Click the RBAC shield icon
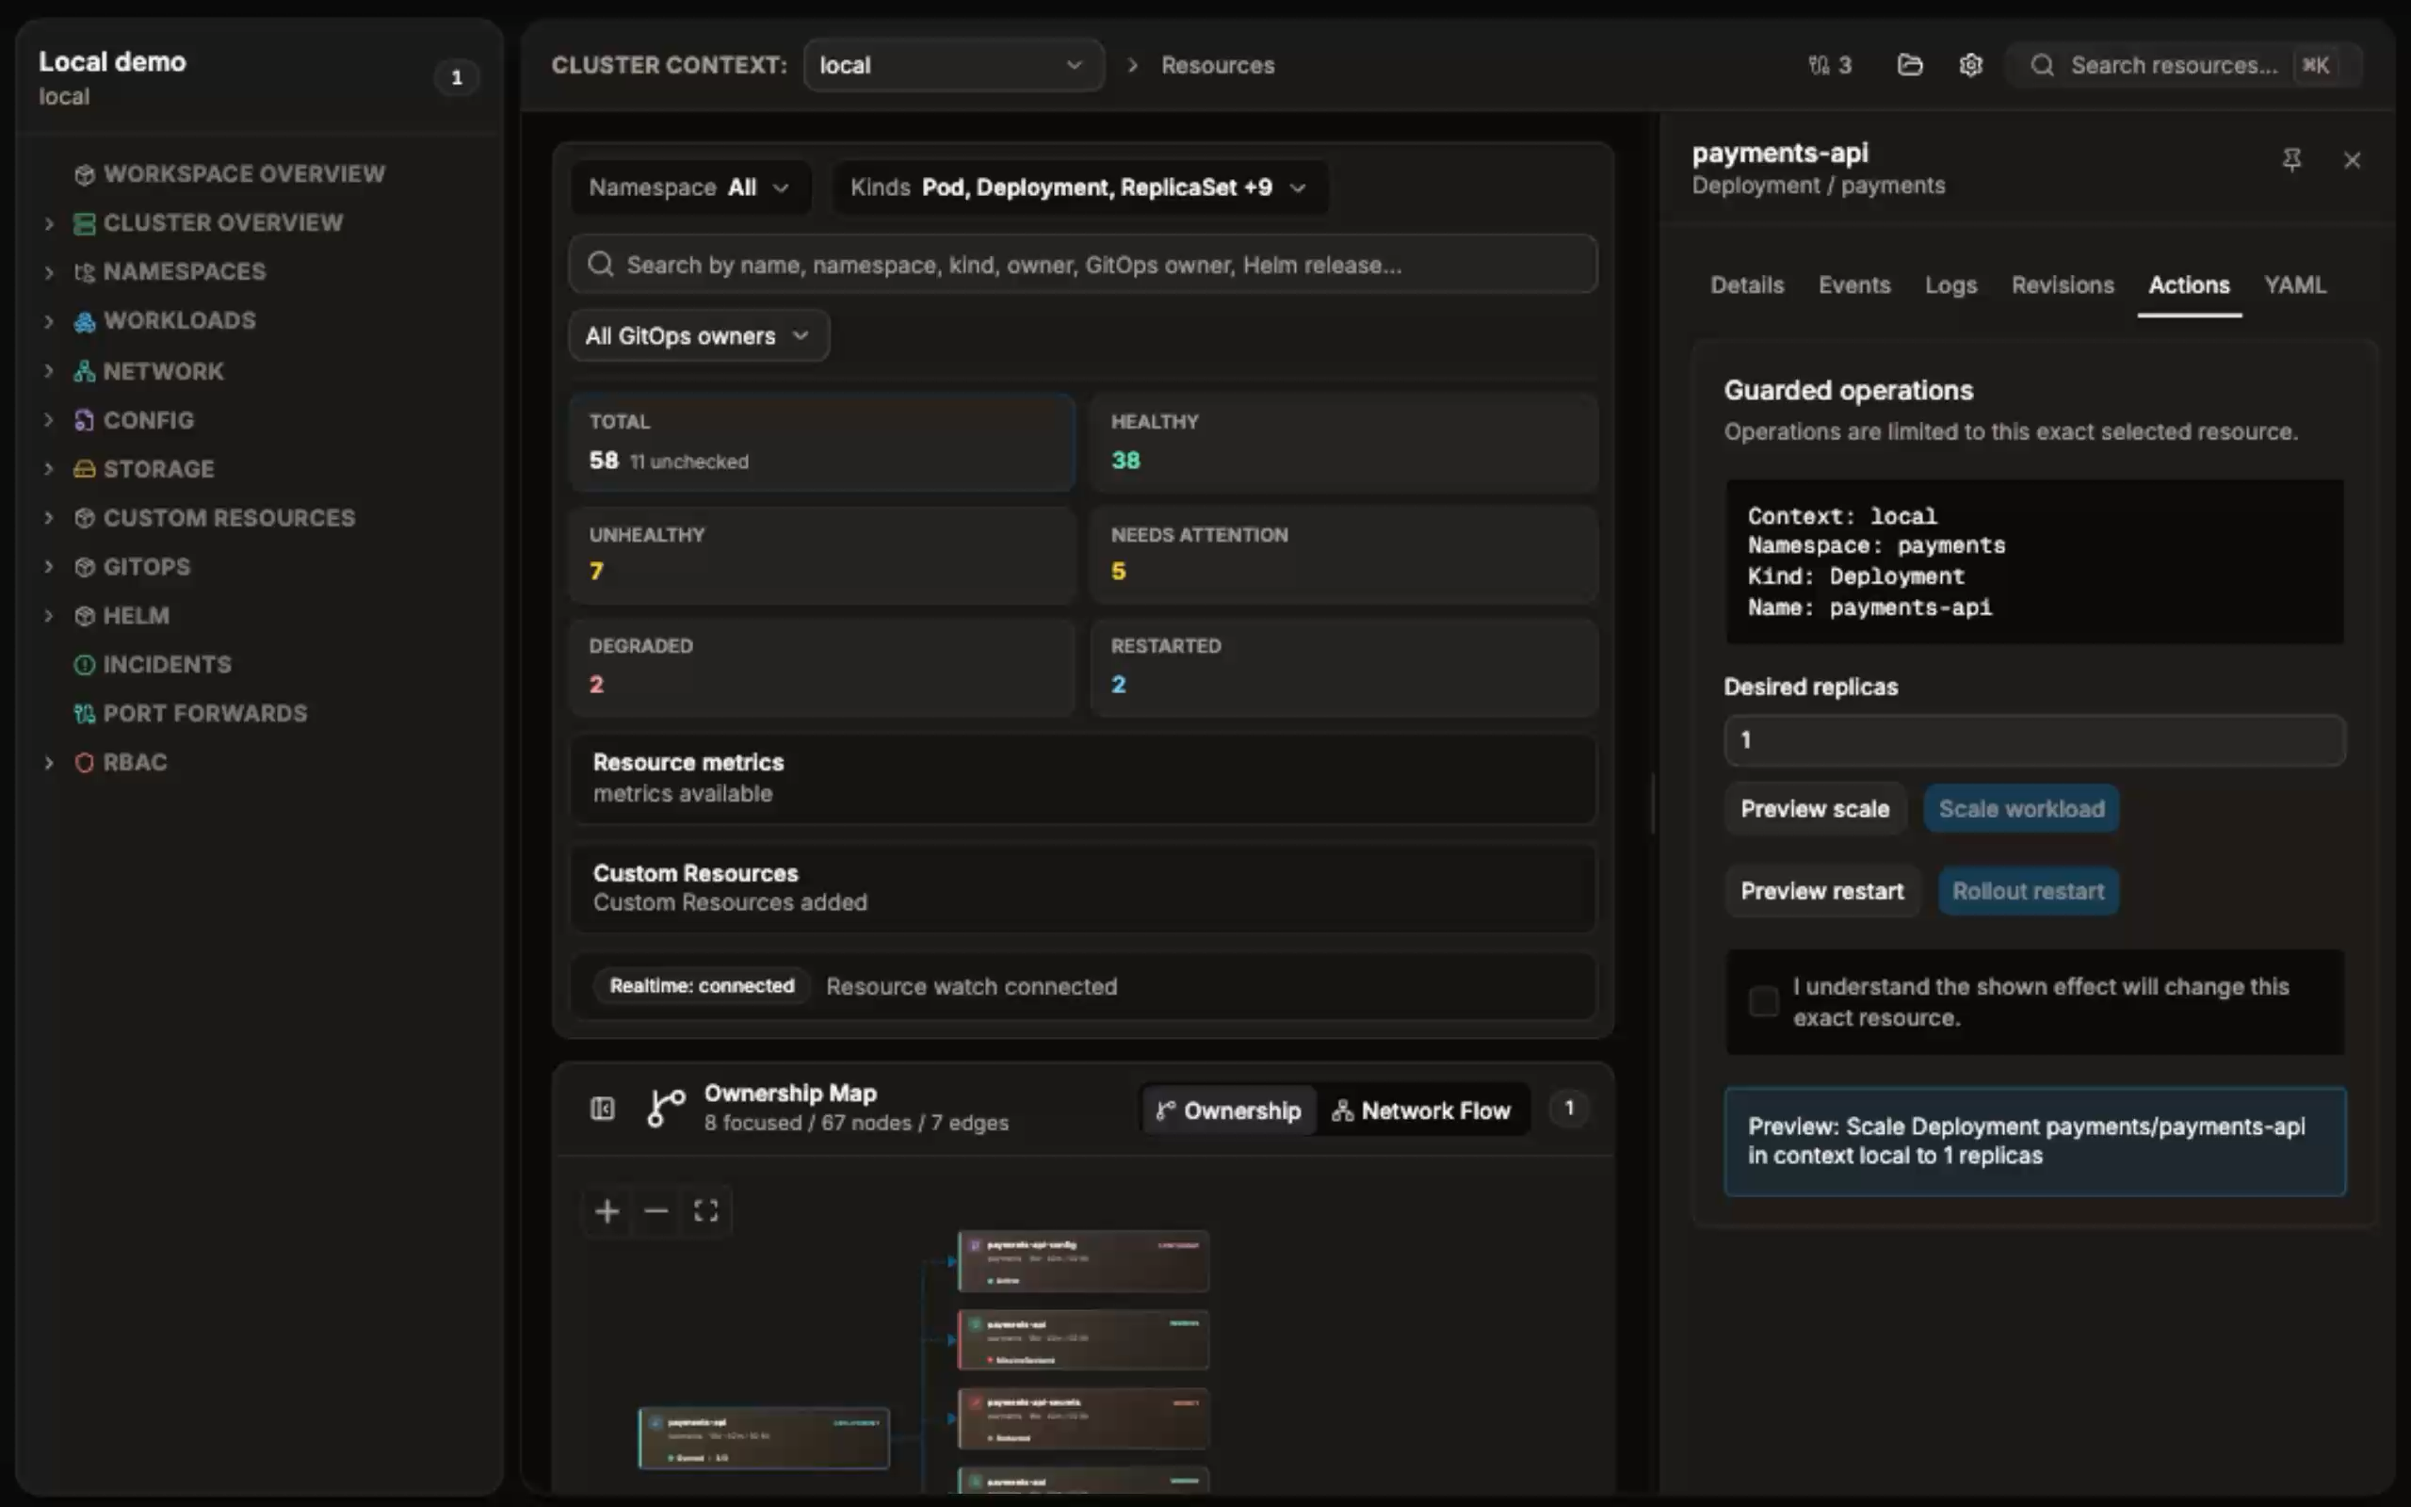Image resolution: width=2411 pixels, height=1507 pixels. point(85,763)
